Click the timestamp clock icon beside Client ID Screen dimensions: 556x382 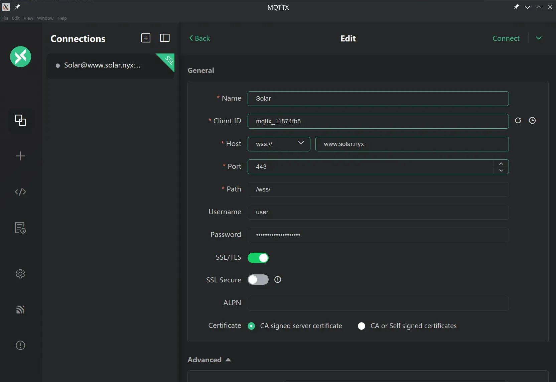point(532,120)
